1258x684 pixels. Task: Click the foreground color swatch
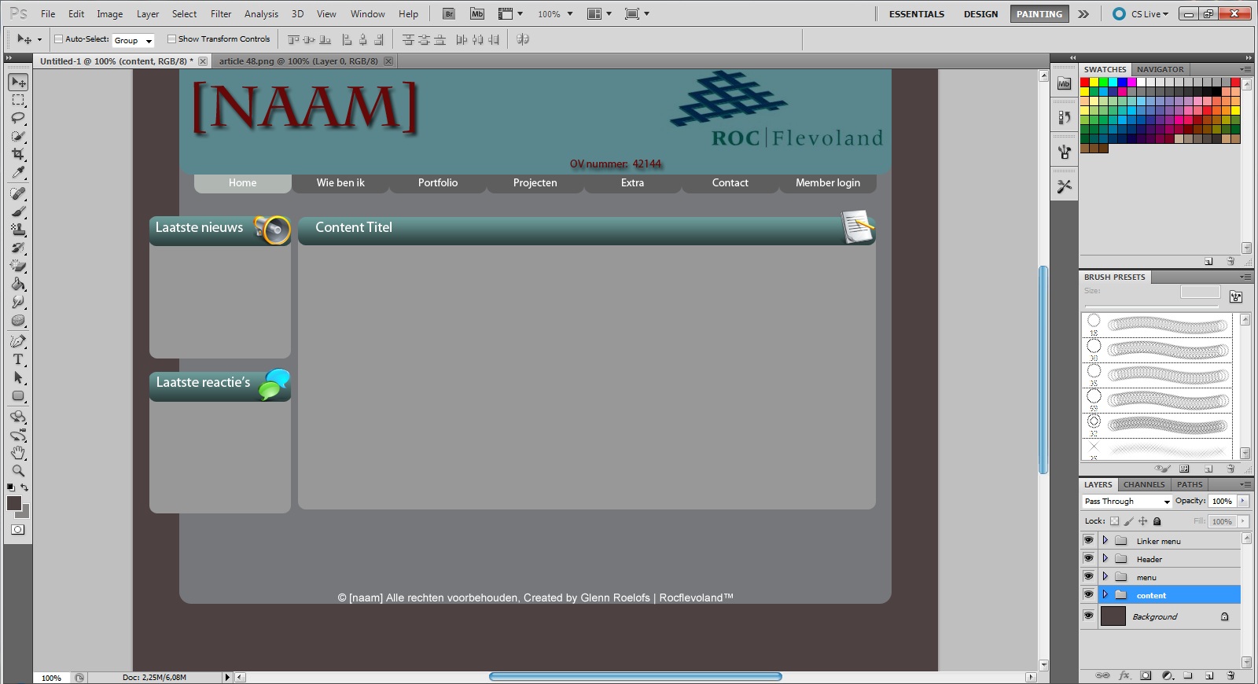coord(14,503)
